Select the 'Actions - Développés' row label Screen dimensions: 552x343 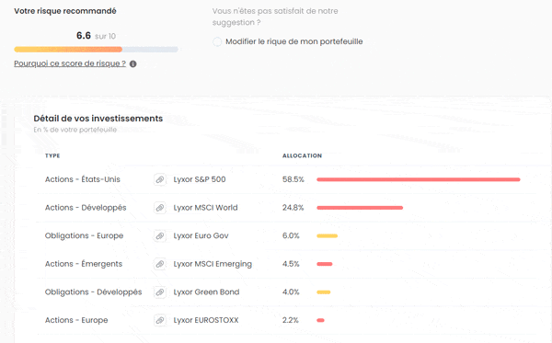pos(86,208)
